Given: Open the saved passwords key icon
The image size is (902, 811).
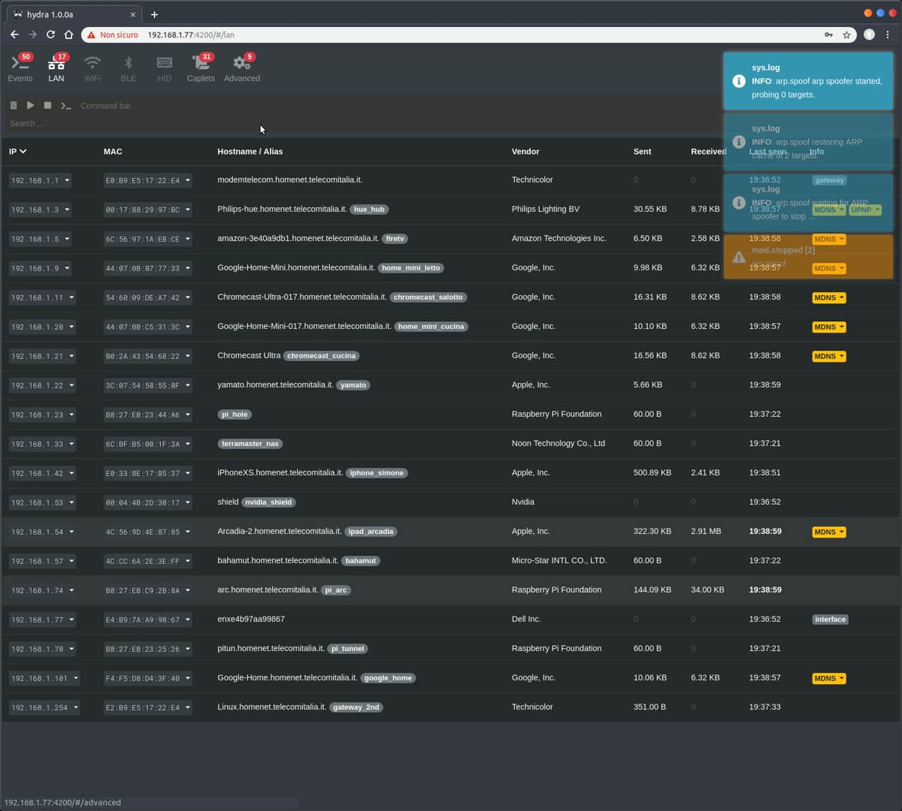Looking at the screenshot, I should tap(828, 35).
